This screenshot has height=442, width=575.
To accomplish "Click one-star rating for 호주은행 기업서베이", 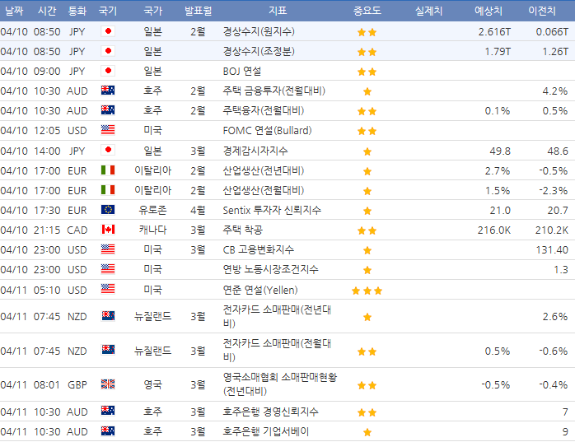I will click(367, 432).
